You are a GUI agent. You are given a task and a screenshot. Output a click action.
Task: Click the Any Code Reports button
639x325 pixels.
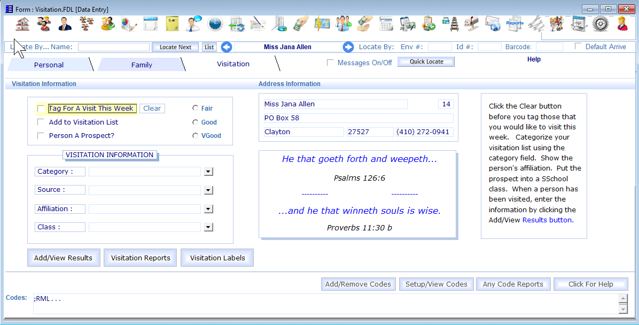point(513,284)
